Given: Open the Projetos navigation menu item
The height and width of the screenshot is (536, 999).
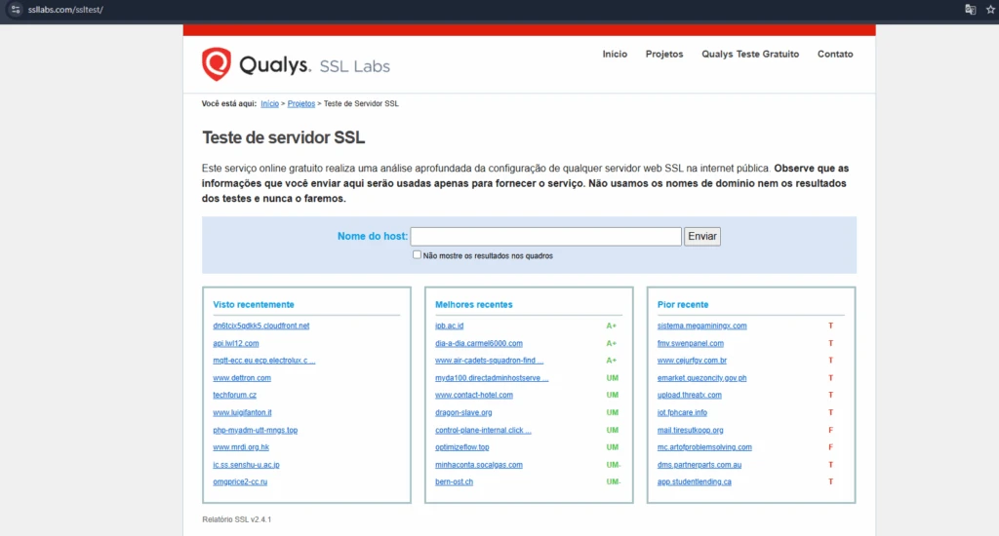Looking at the screenshot, I should (664, 55).
